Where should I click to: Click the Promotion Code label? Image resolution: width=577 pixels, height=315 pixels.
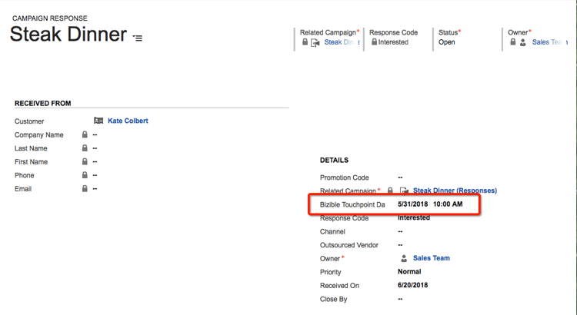(x=344, y=178)
